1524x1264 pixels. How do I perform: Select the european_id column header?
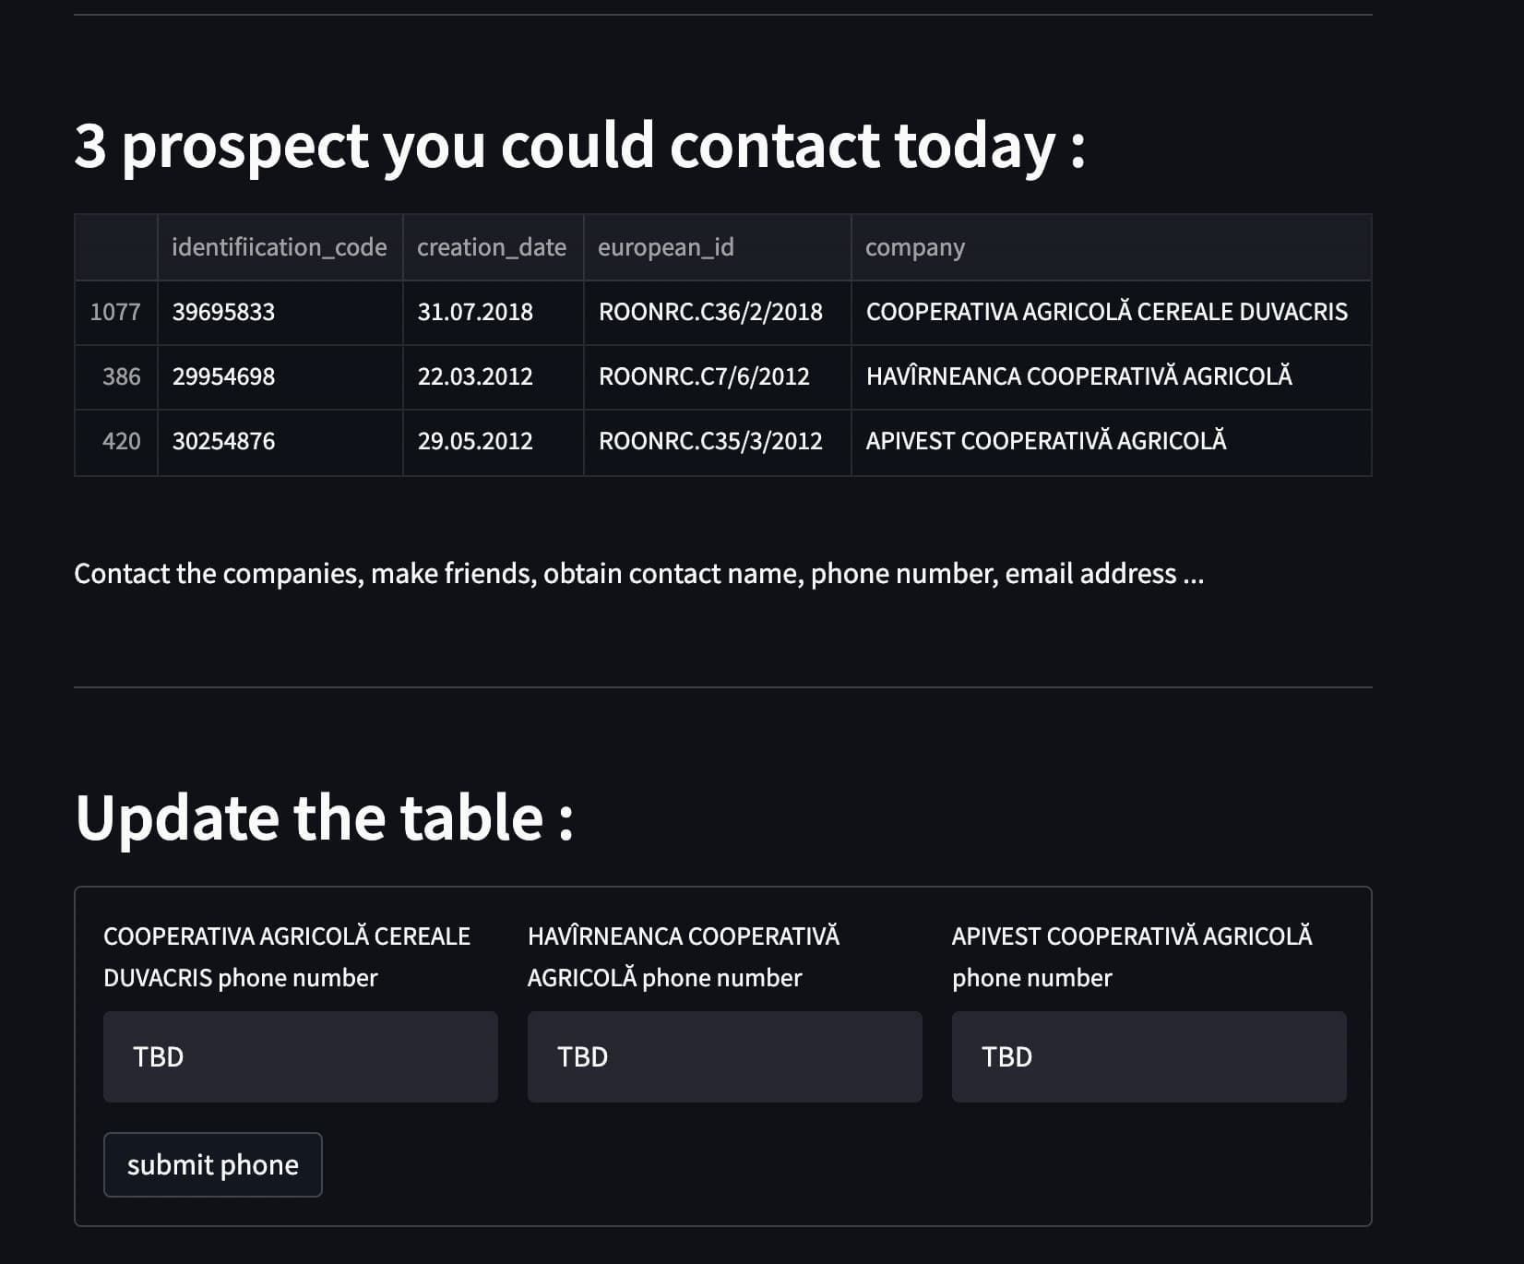pyautogui.click(x=666, y=247)
